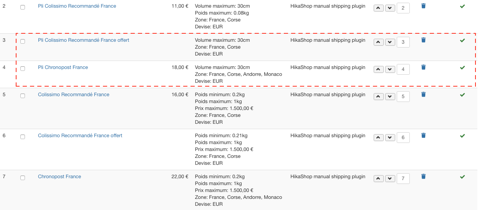Move Pli Chronopost France down in order
This screenshot has width=482, height=210.
pos(390,69)
